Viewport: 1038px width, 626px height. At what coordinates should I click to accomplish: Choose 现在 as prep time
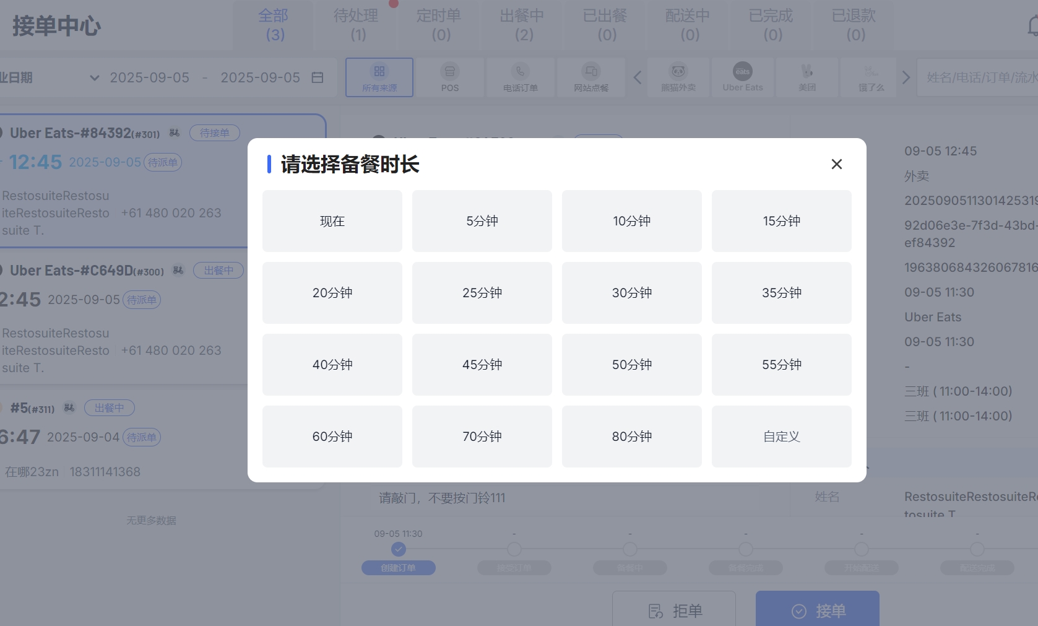[x=332, y=221]
